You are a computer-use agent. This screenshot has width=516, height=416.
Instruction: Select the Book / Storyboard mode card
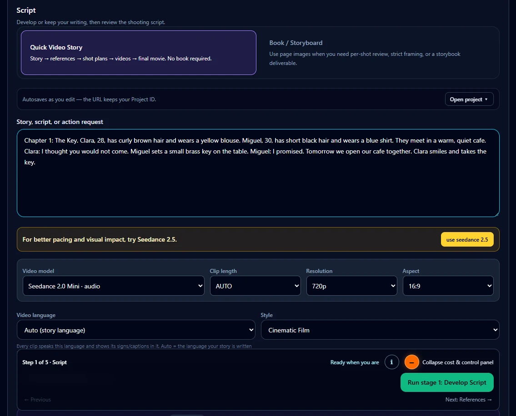377,53
